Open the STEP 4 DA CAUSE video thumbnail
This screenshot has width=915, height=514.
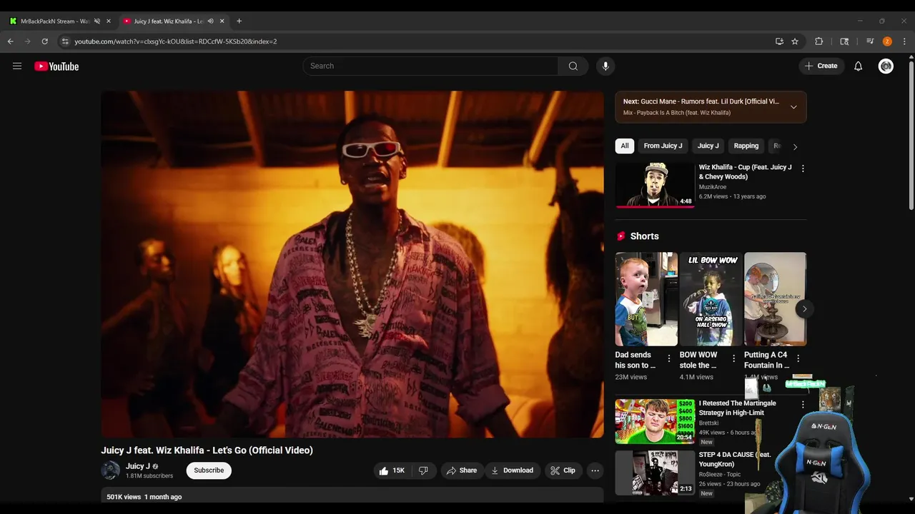655,473
